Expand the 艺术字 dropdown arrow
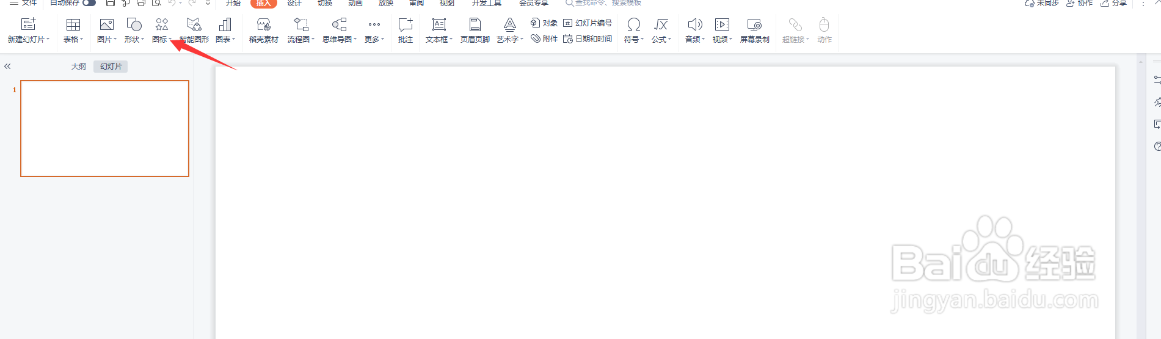The height and width of the screenshot is (339, 1161). (522, 39)
